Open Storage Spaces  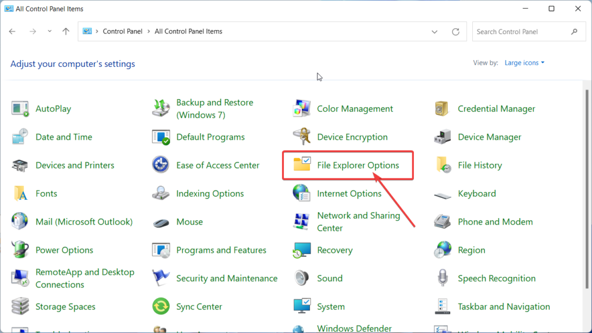[x=65, y=306]
